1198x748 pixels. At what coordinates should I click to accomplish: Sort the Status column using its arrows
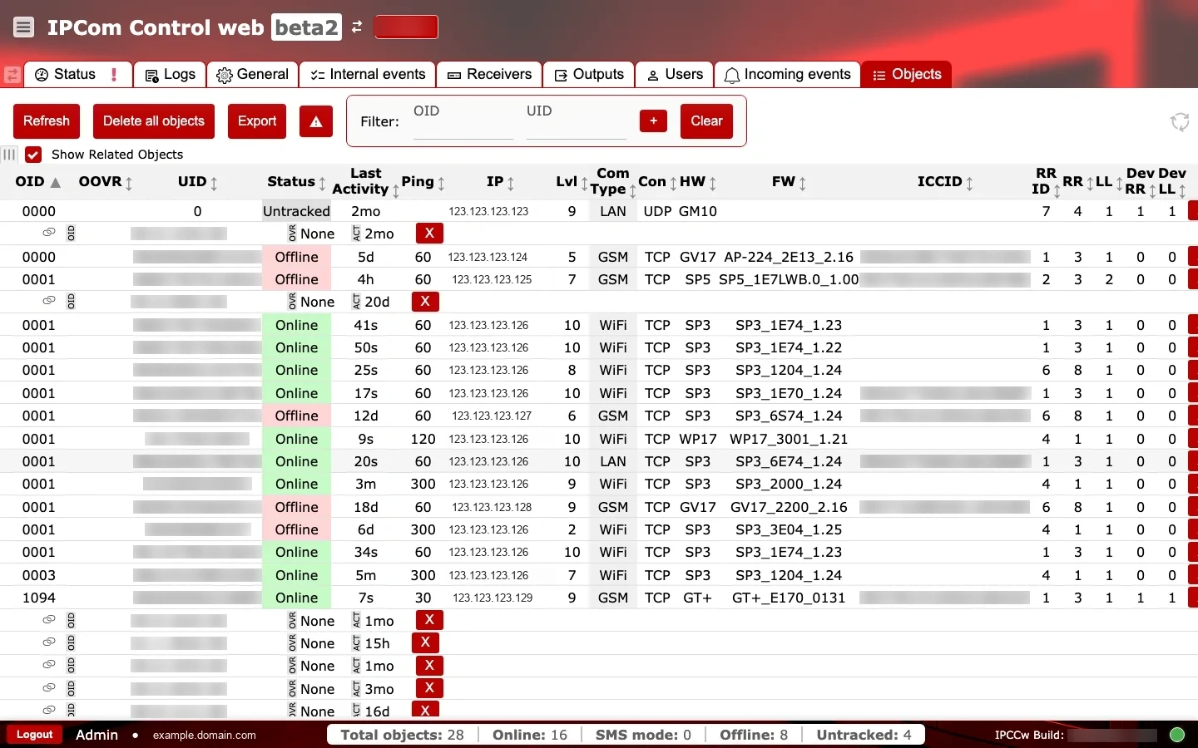[319, 183]
